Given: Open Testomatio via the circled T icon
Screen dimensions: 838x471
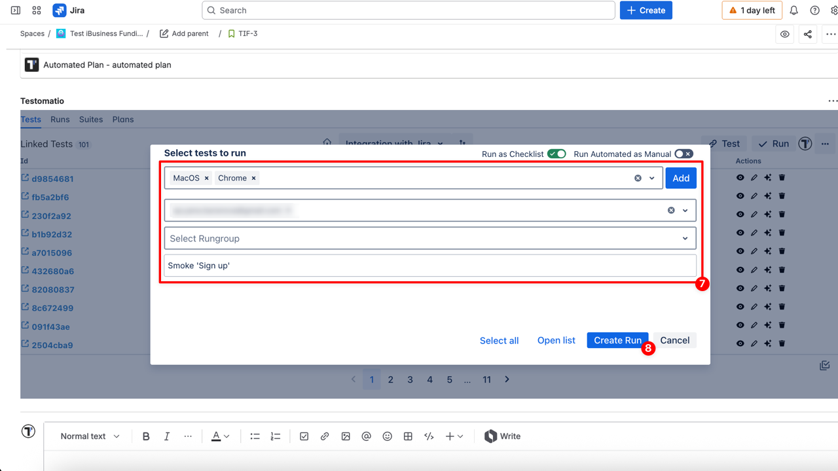Looking at the screenshot, I should [805, 143].
